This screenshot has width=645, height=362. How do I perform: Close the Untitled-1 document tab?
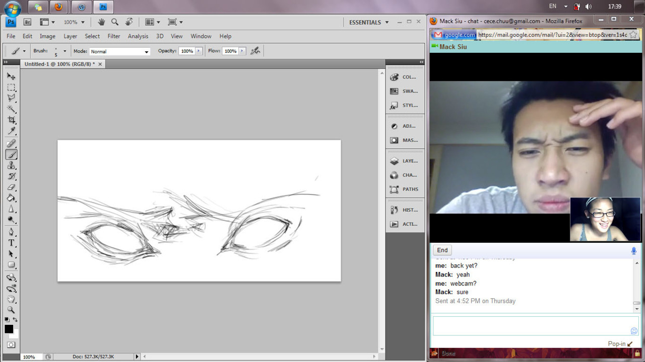tap(100, 64)
